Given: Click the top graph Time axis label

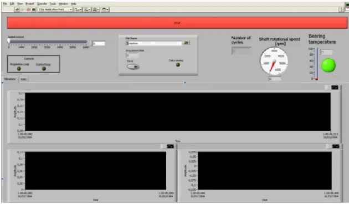Looking at the screenshot, I should click(x=178, y=141).
